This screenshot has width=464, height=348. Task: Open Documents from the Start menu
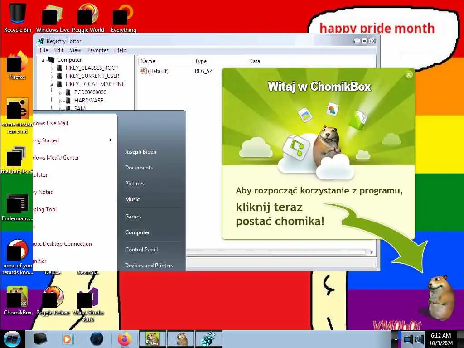[139, 168]
